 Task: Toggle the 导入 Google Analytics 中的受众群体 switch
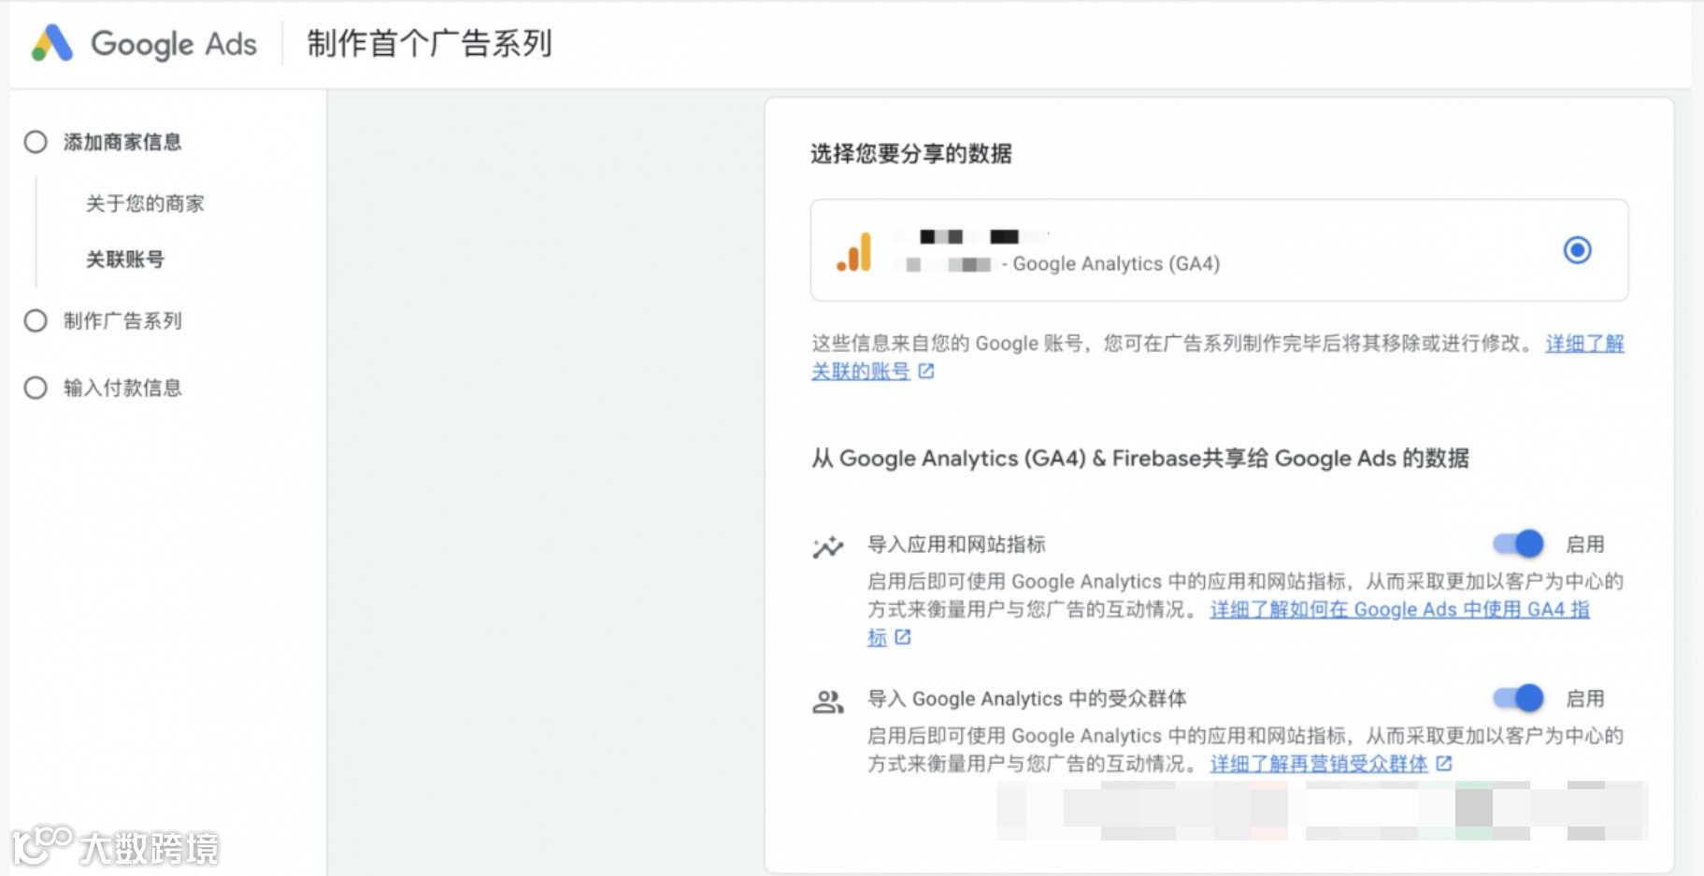click(x=1517, y=698)
